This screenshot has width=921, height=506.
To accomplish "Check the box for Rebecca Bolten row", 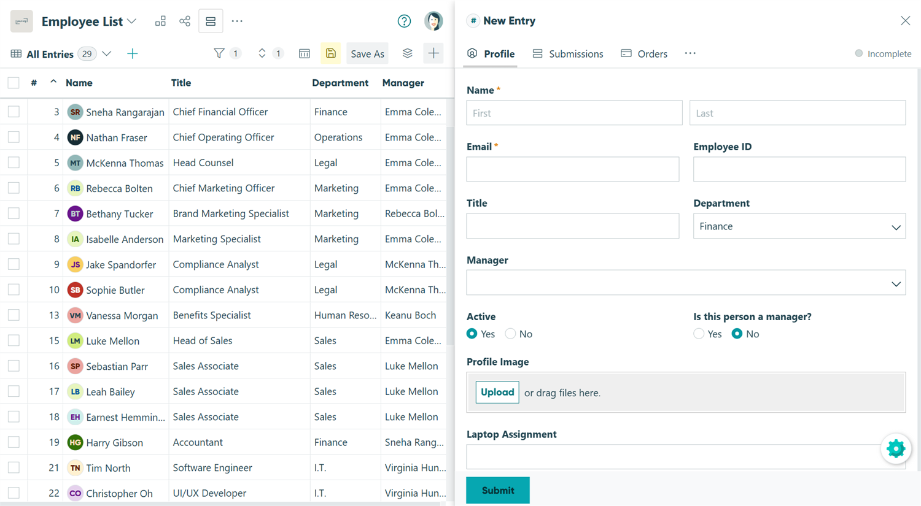I will [14, 188].
